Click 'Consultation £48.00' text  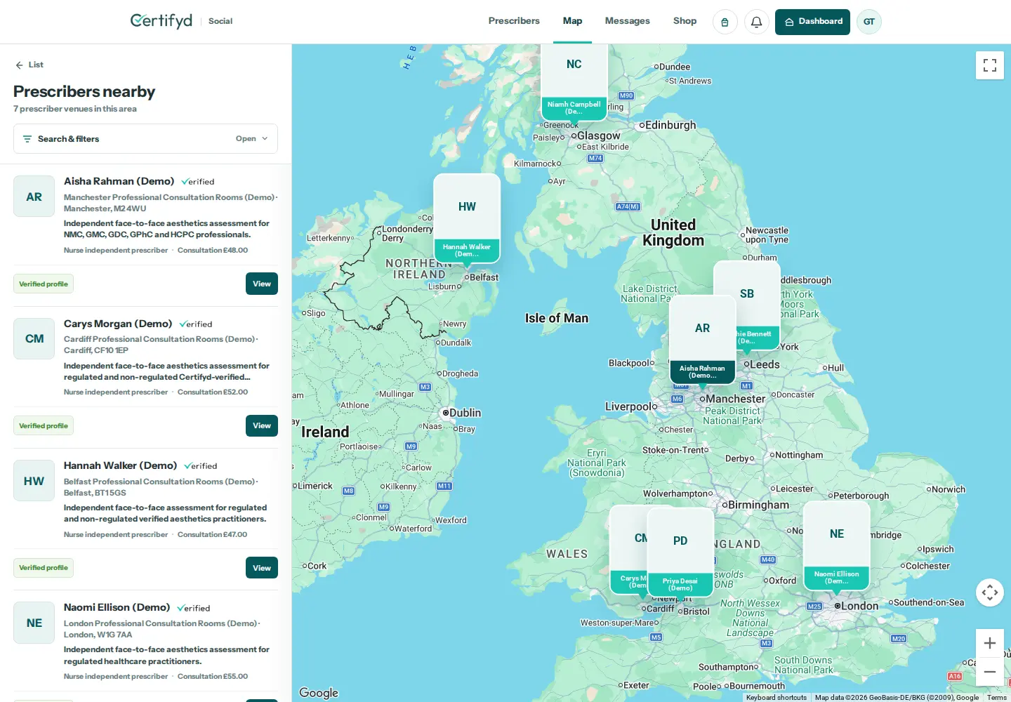point(213,250)
